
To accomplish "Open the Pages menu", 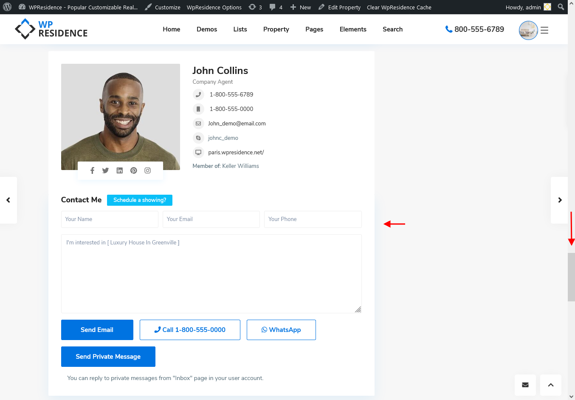I will (x=314, y=29).
